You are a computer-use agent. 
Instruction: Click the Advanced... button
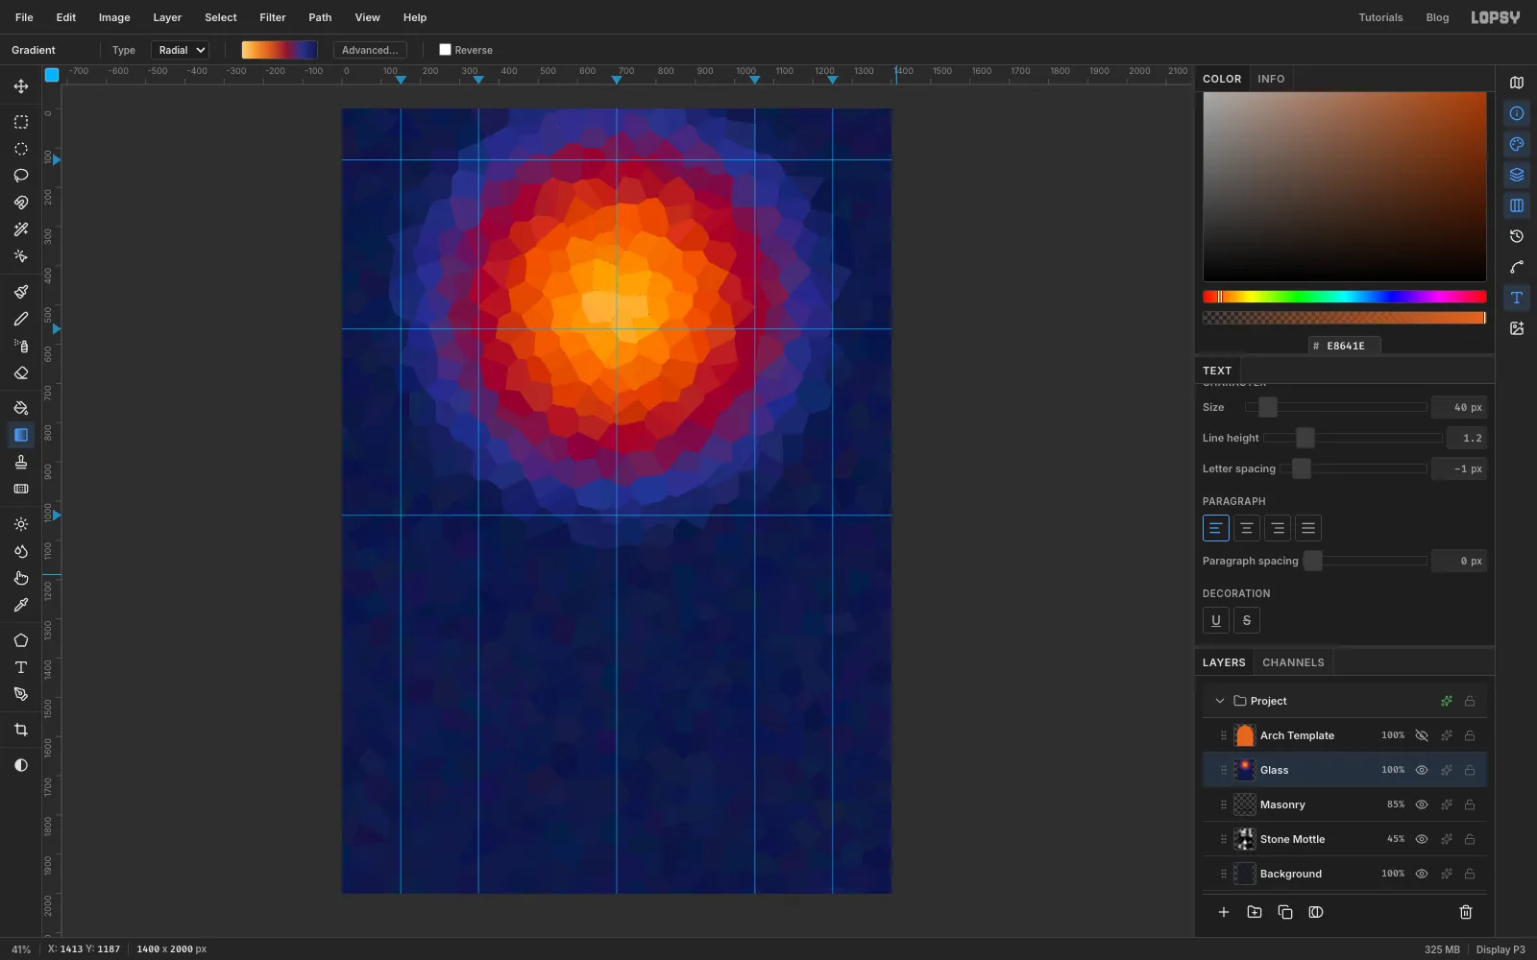click(x=370, y=50)
